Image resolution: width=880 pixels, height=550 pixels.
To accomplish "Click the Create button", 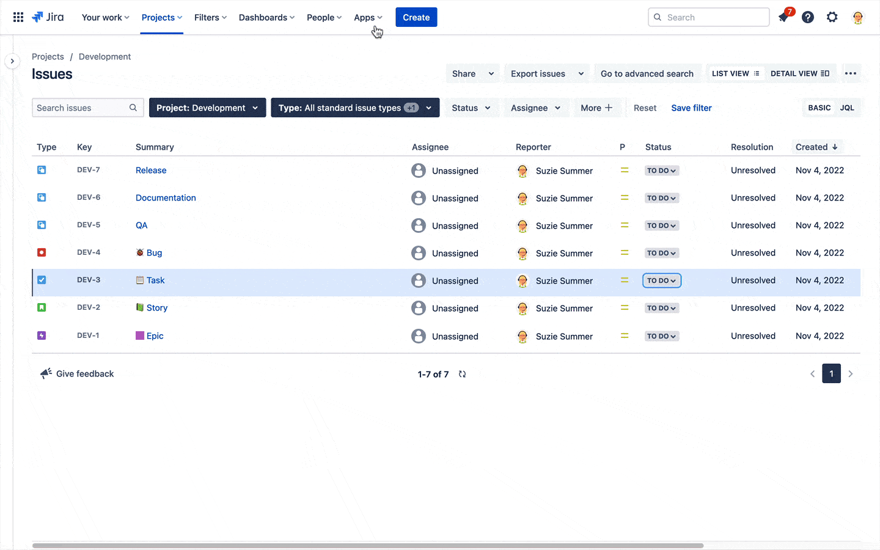I will pyautogui.click(x=416, y=17).
